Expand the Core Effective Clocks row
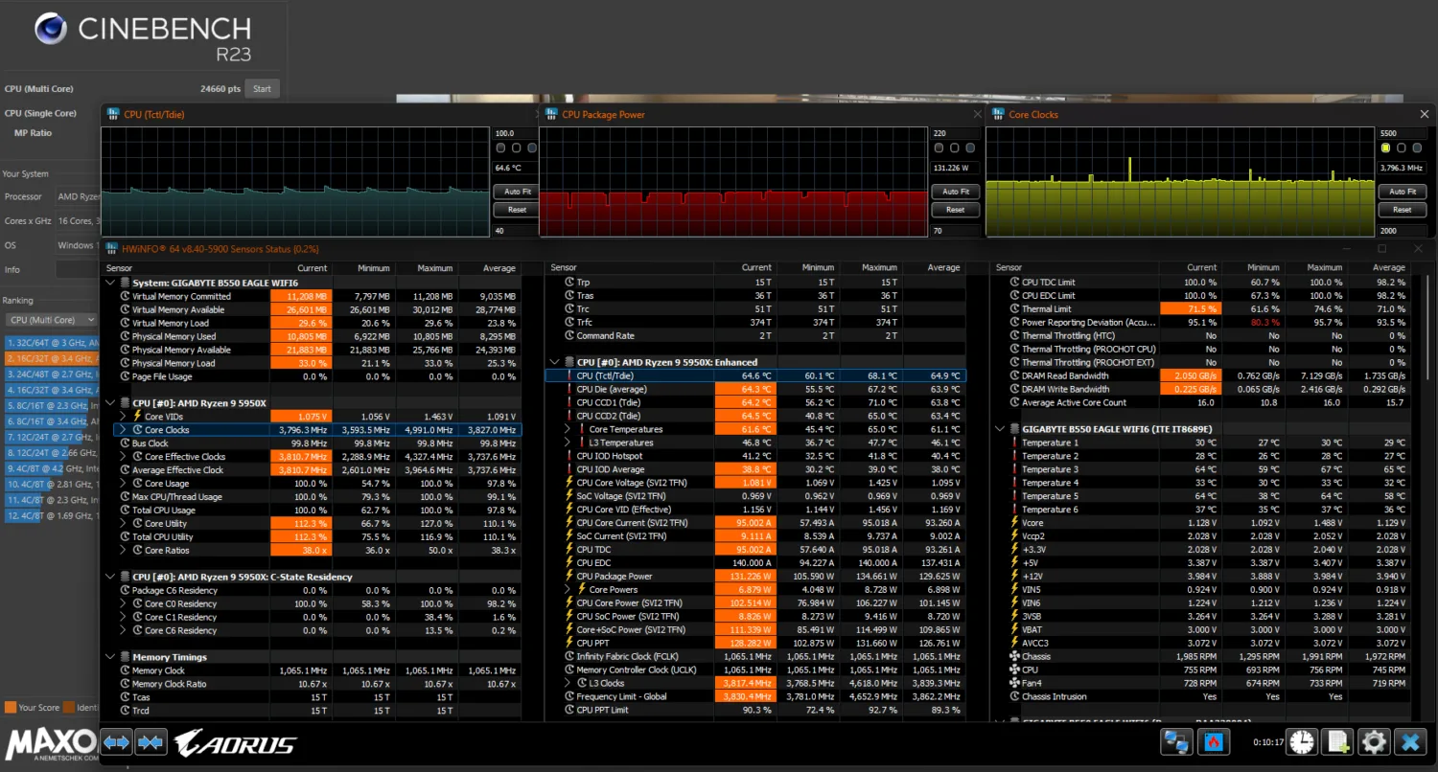This screenshot has height=772, width=1438. (123, 457)
